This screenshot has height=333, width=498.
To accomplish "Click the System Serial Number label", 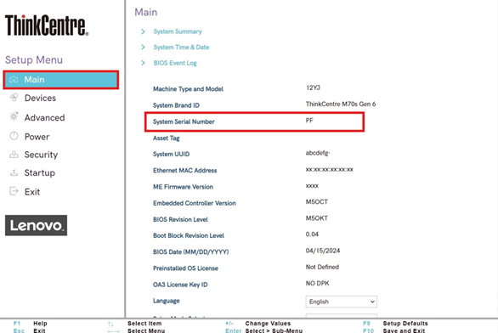I will (184, 121).
